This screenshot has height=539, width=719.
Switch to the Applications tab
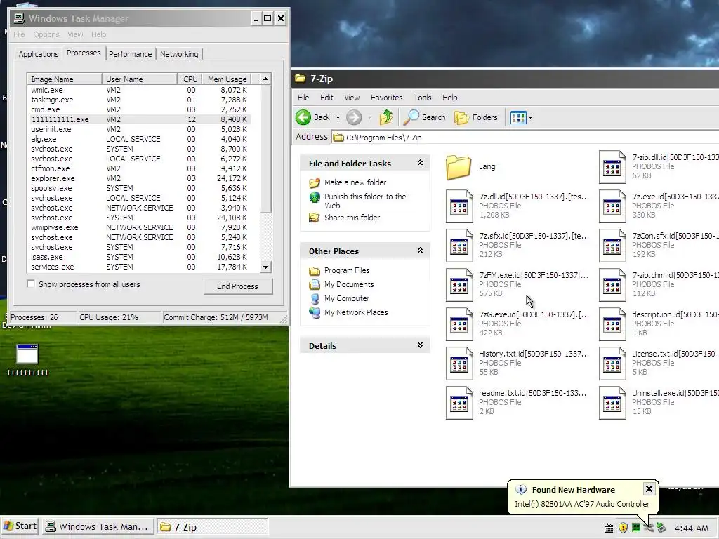[x=39, y=54]
